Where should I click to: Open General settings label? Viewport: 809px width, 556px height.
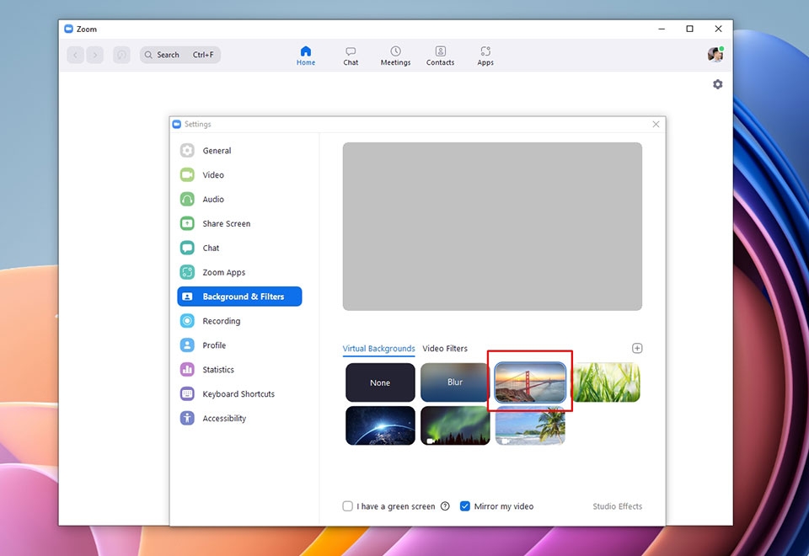217,151
